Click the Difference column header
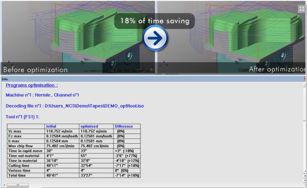 124,126
